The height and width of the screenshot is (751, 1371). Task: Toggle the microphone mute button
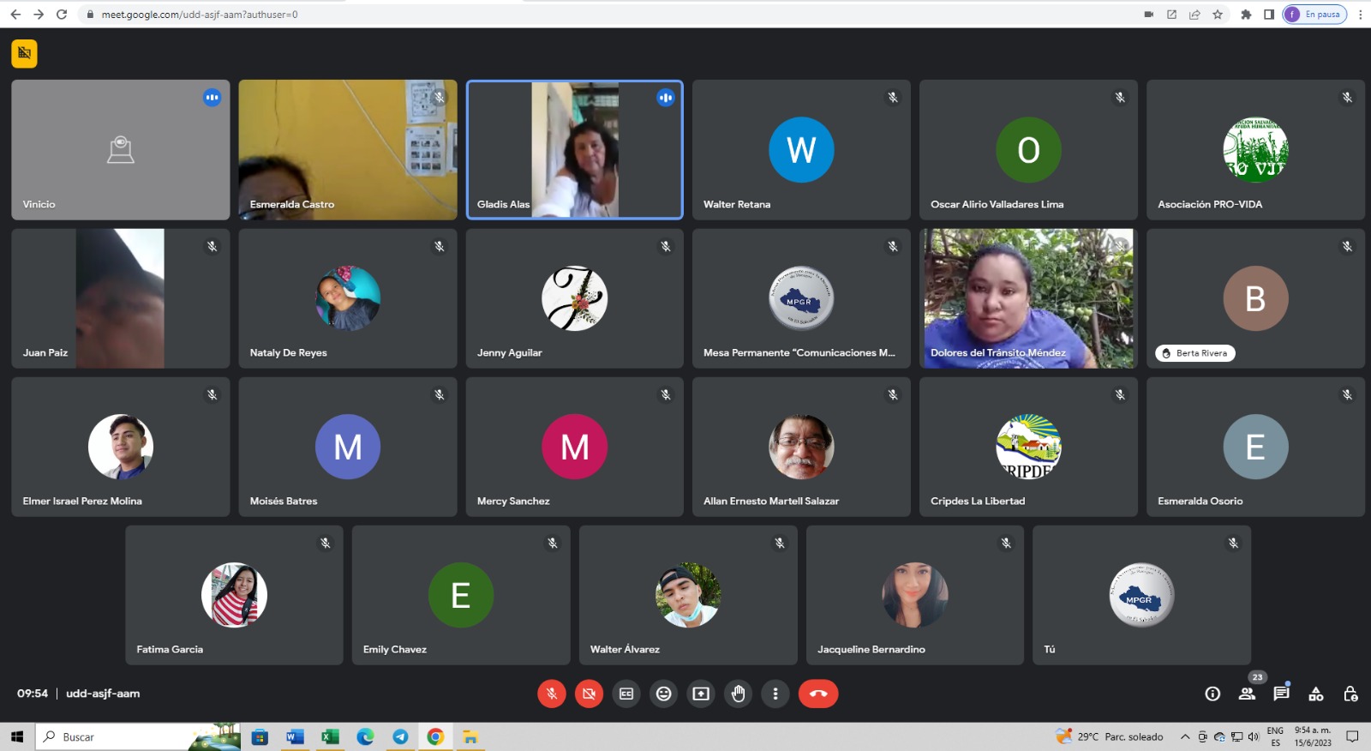552,694
